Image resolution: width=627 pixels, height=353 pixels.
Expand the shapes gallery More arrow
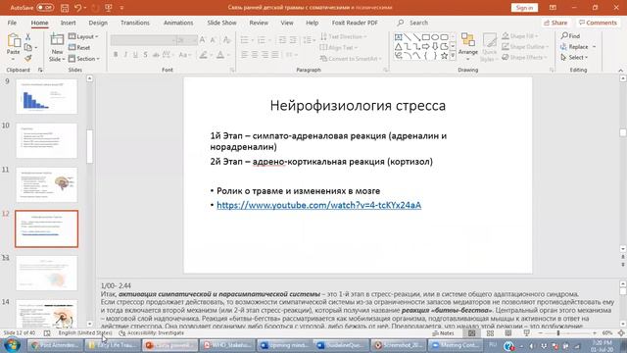(453, 56)
